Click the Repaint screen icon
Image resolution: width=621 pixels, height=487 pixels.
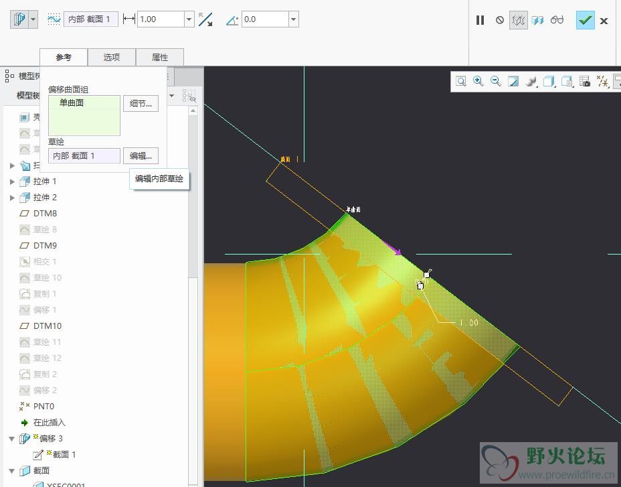(513, 82)
